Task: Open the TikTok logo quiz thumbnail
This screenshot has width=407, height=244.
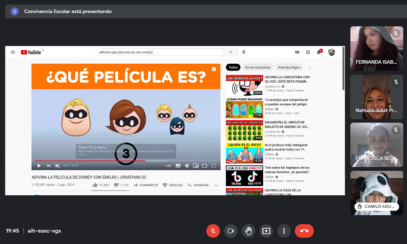Action: [x=245, y=176]
